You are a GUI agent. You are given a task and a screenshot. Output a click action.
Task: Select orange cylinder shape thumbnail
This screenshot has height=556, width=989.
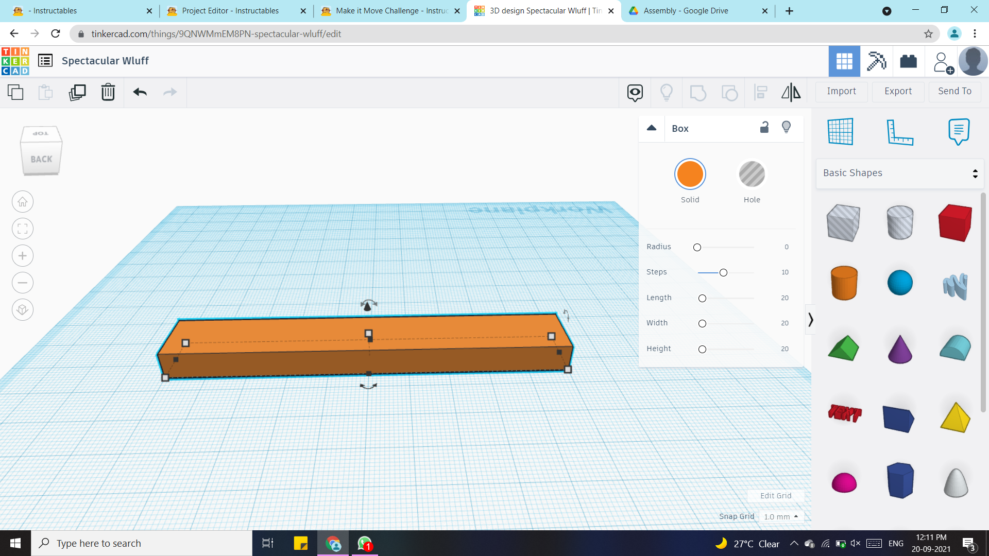[x=844, y=283]
